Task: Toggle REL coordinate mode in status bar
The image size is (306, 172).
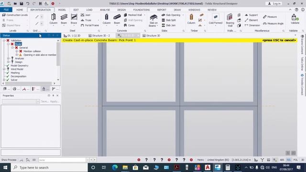Action: (x=289, y=160)
